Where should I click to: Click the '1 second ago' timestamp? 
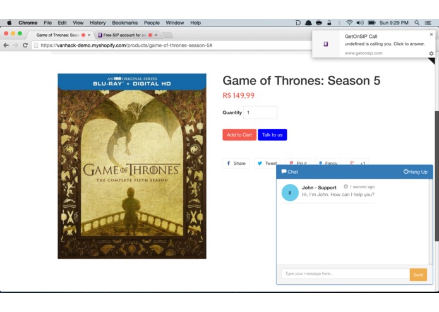pos(362,187)
